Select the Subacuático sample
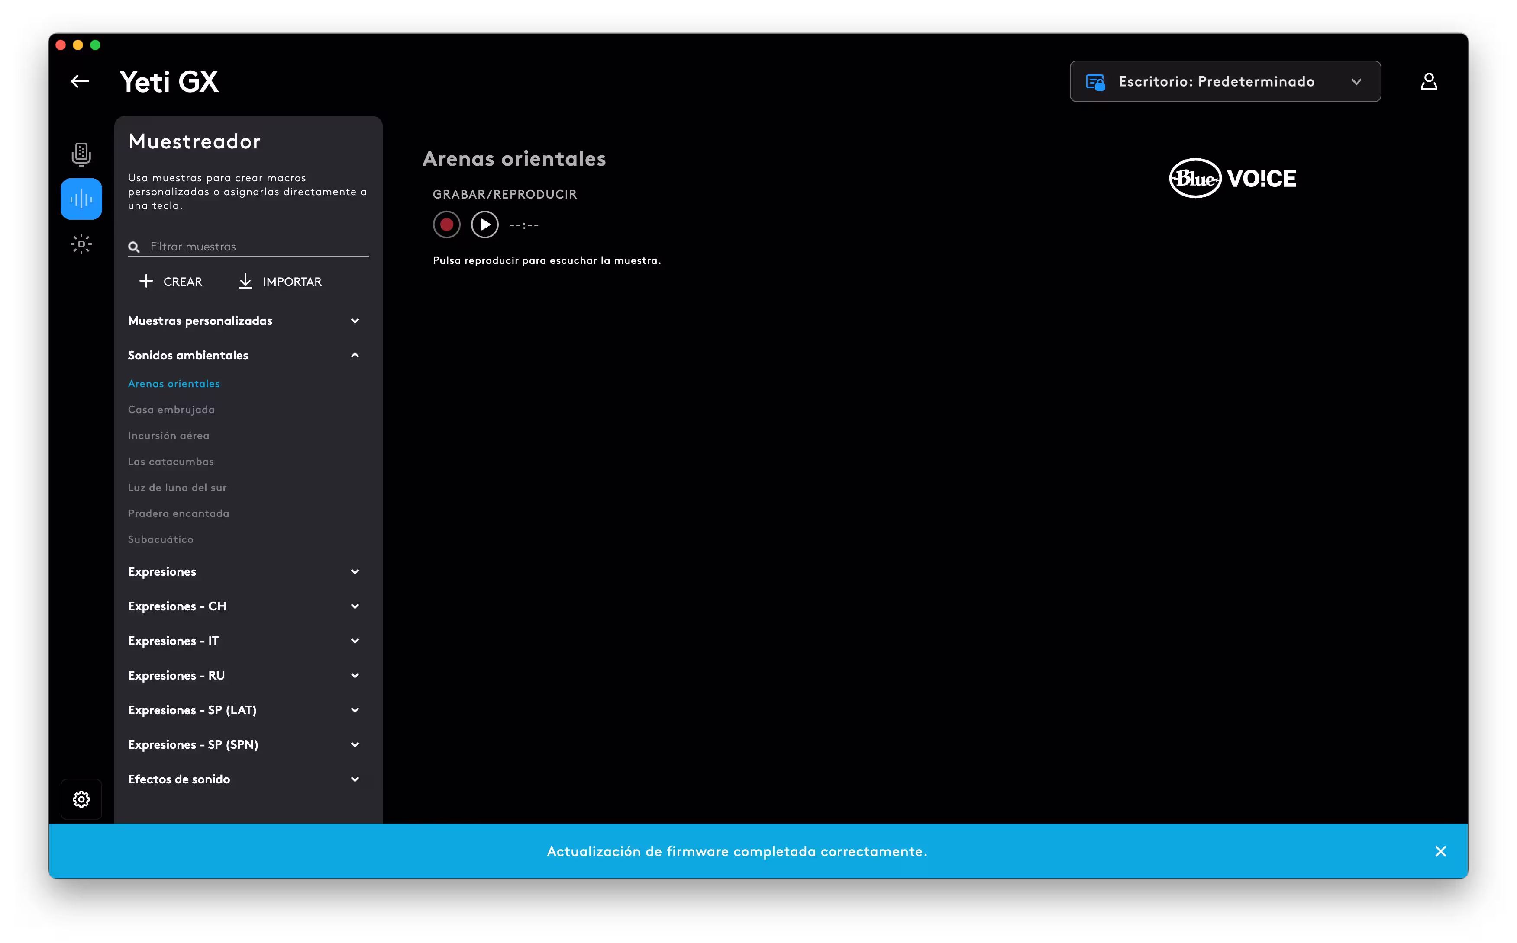1517x943 pixels. (x=161, y=539)
